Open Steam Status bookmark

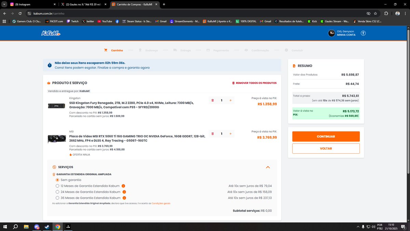[x=137, y=21]
